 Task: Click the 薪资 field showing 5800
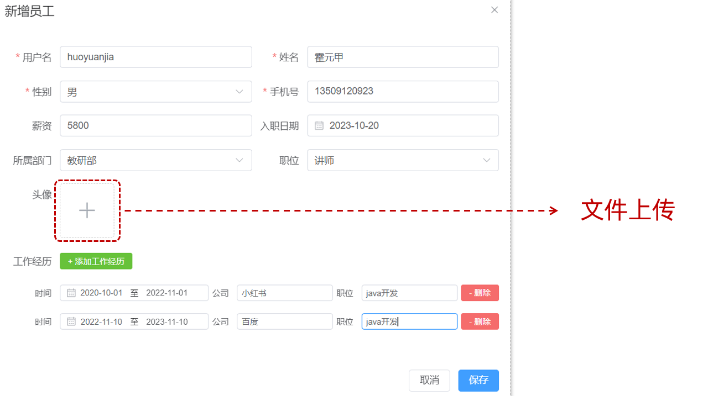(156, 125)
